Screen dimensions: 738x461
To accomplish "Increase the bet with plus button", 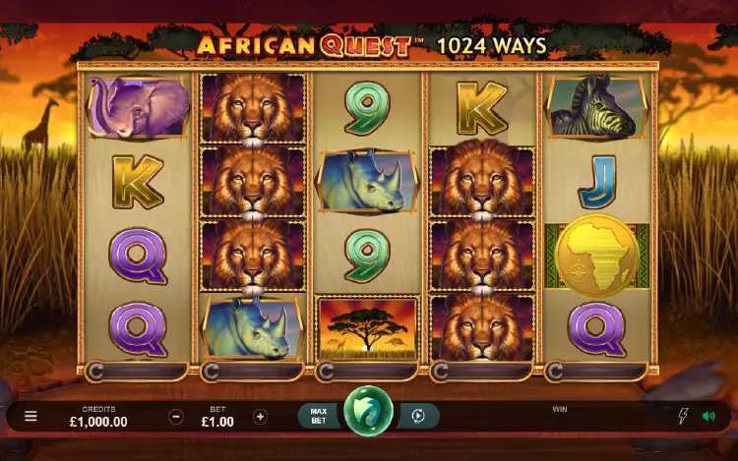I will tap(260, 417).
